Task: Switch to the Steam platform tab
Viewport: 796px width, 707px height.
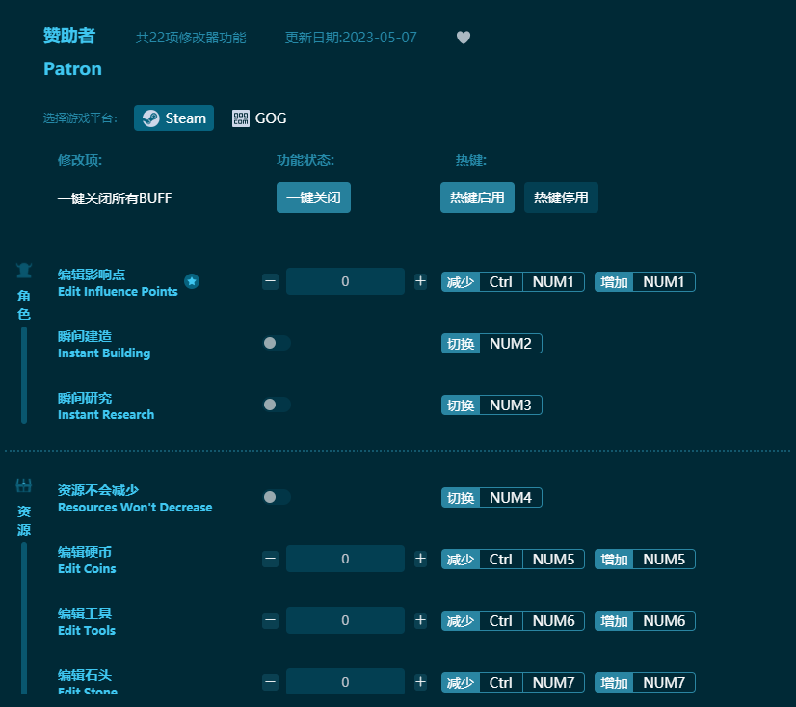Action: pyautogui.click(x=173, y=118)
